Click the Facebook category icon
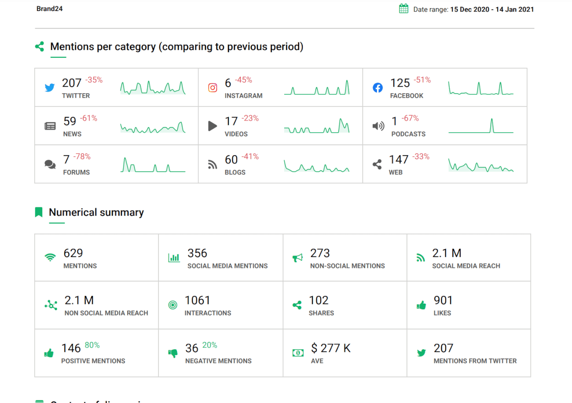The image size is (572, 403). coord(378,88)
